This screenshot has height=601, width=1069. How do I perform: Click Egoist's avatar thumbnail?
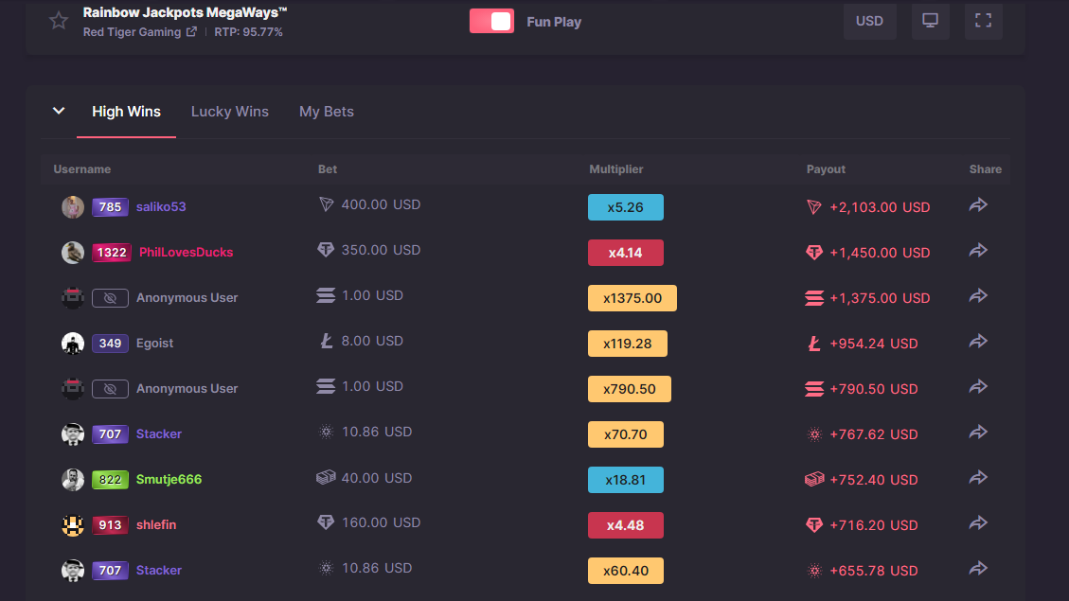coord(73,344)
